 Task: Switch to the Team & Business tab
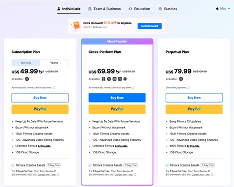coord(104,9)
